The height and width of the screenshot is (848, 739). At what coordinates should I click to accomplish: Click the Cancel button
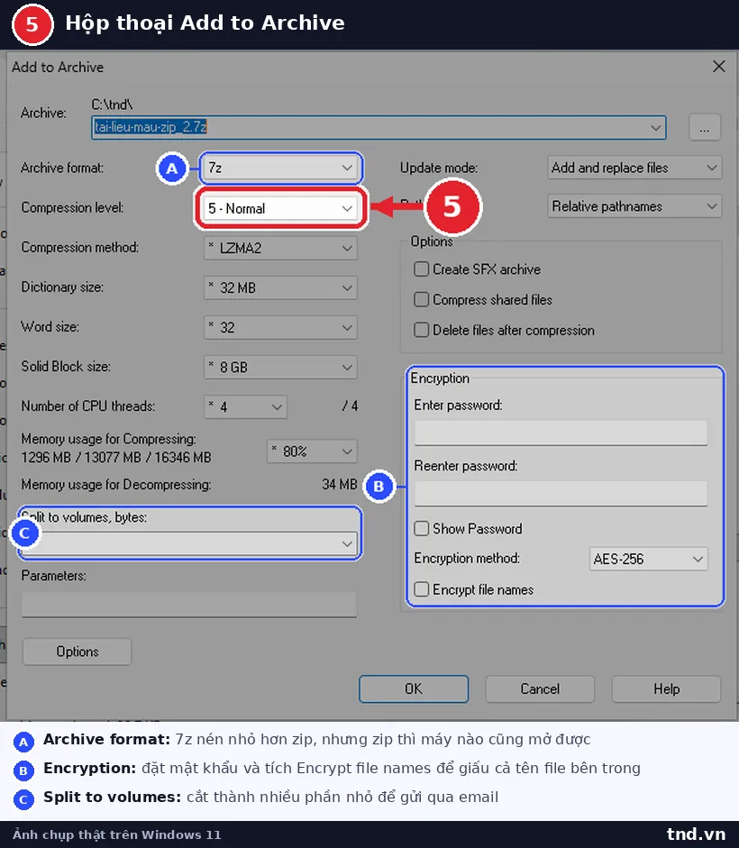[x=540, y=689]
